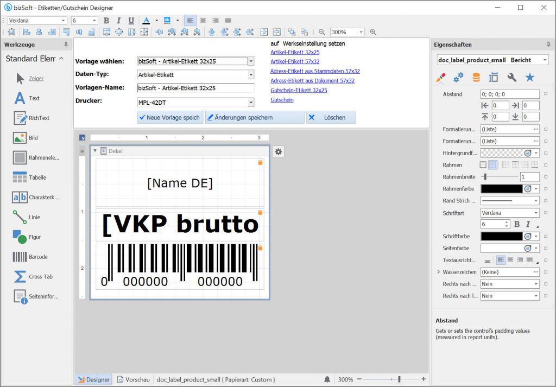Screen dimensions: 556x387
Task: Switch to the Vorschau tab
Action: pyautogui.click(x=134, y=379)
